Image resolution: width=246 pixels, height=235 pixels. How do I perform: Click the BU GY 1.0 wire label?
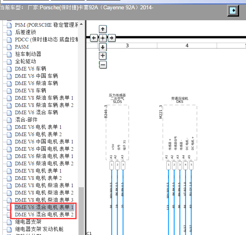[190, 189]
